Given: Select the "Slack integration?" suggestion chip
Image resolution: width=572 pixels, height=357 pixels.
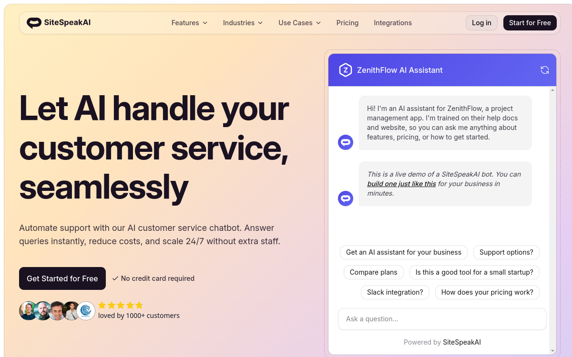Looking at the screenshot, I should pos(395,292).
